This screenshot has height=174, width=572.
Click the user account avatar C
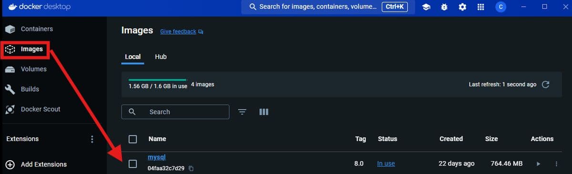[500, 7]
